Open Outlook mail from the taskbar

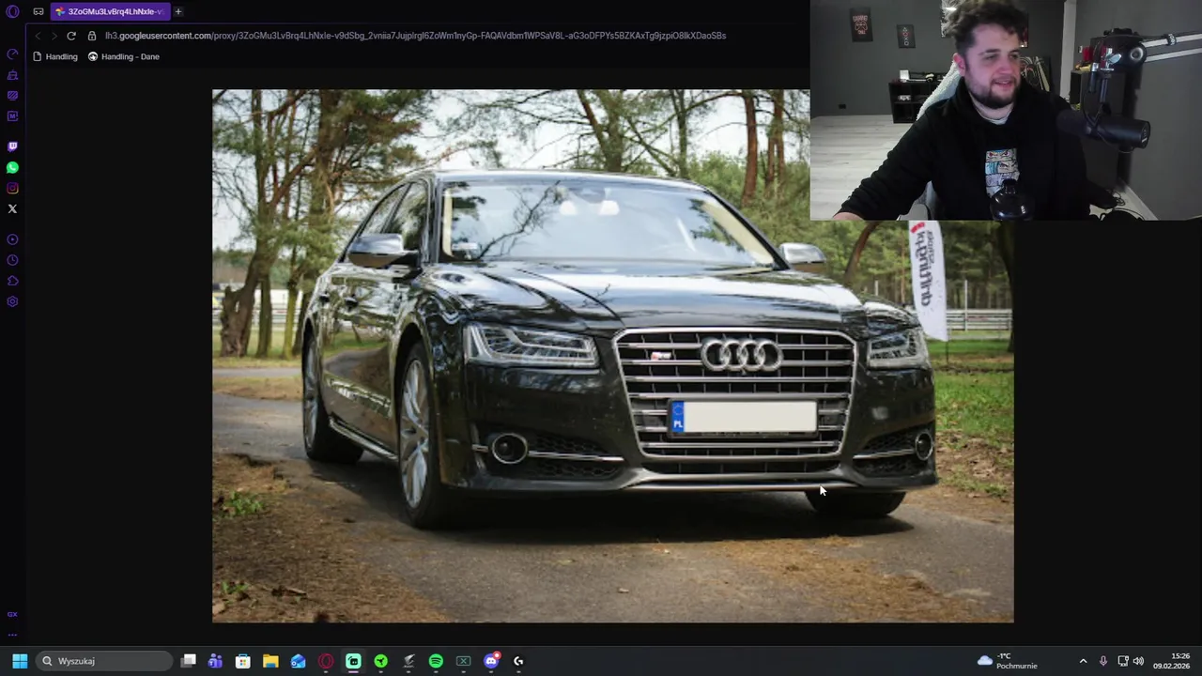[298, 661]
